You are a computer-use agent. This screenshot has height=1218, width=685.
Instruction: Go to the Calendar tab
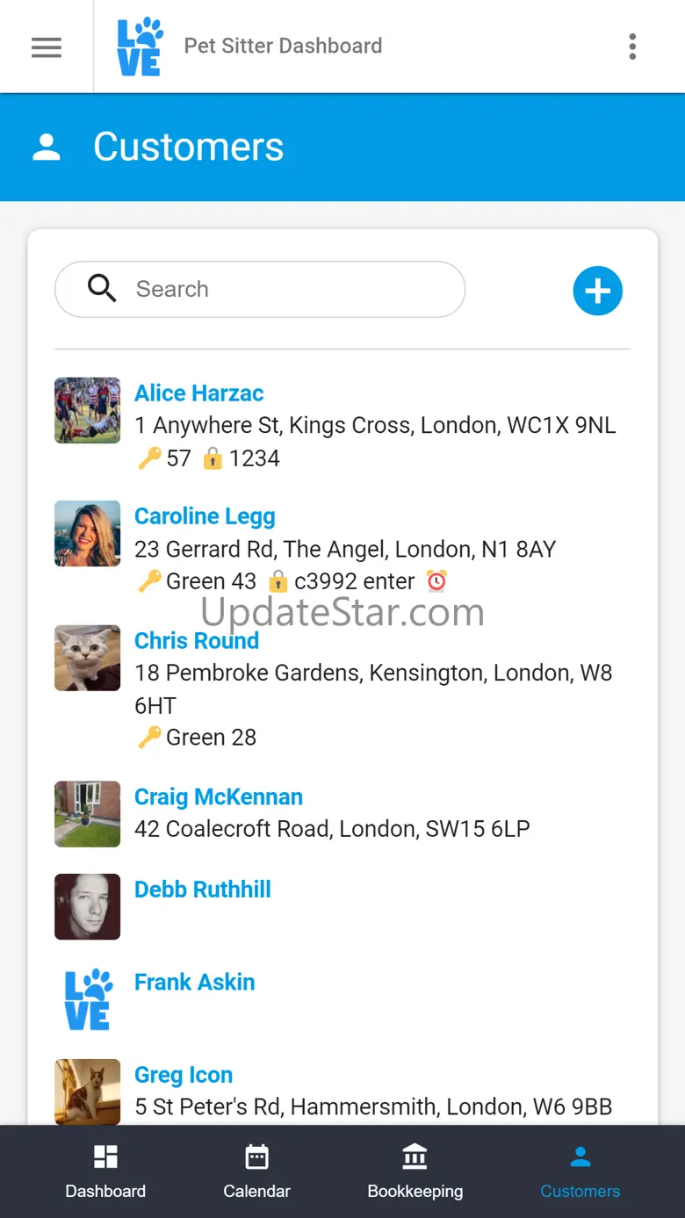[256, 1171]
